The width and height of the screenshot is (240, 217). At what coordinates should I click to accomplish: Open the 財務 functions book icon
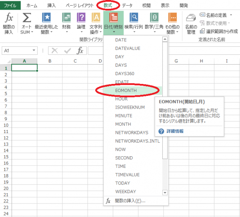(66, 18)
